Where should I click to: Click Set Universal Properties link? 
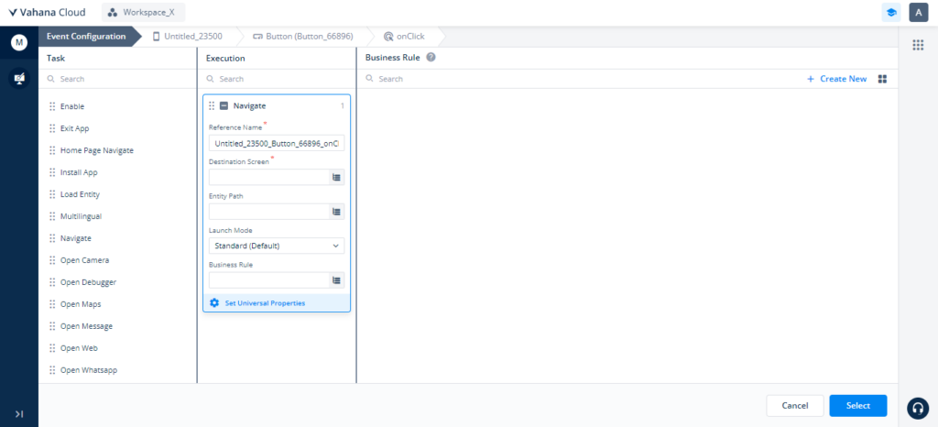click(x=265, y=303)
